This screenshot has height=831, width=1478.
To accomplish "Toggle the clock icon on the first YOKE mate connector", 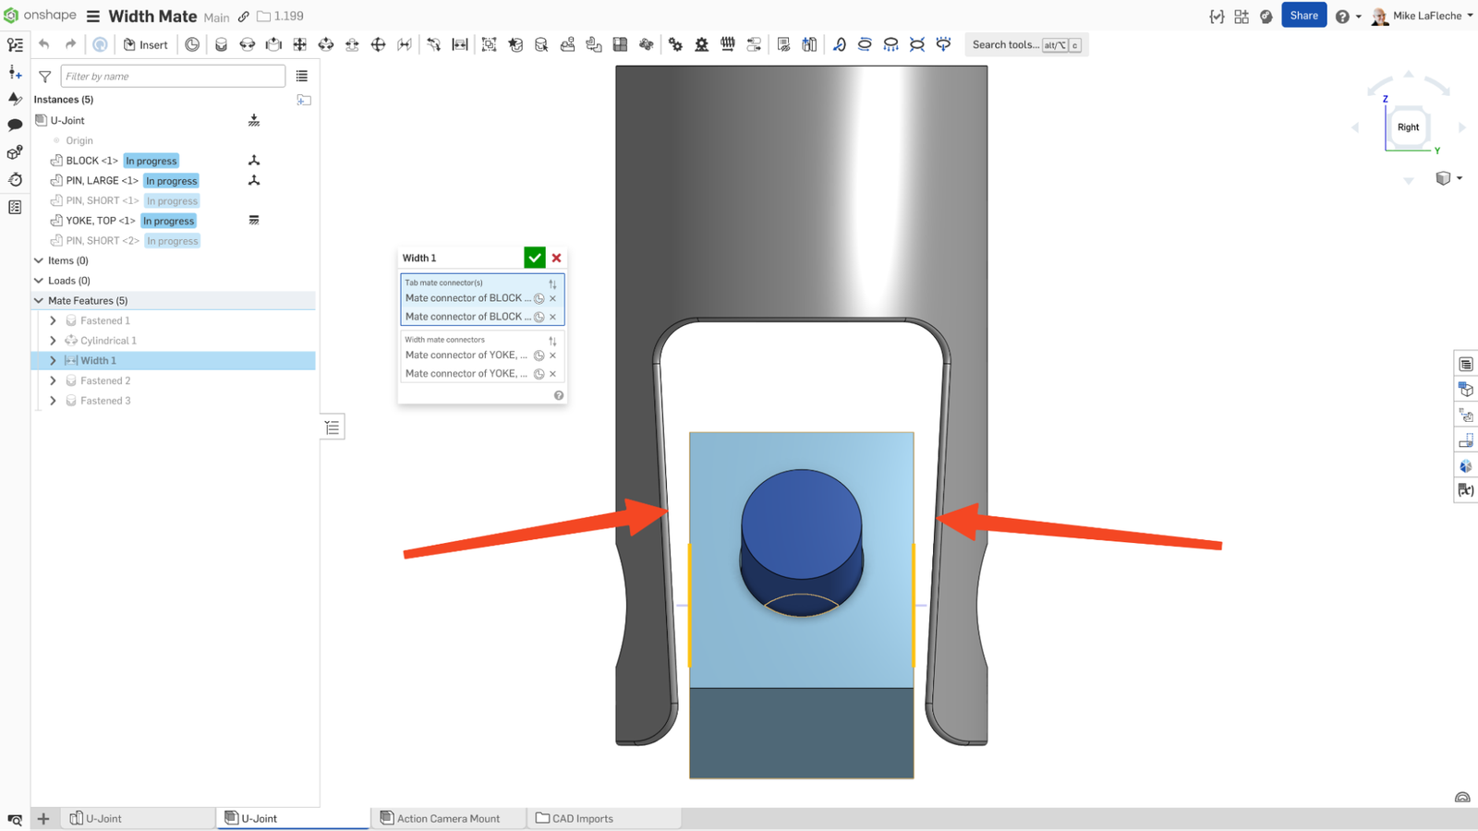I will pyautogui.click(x=539, y=355).
